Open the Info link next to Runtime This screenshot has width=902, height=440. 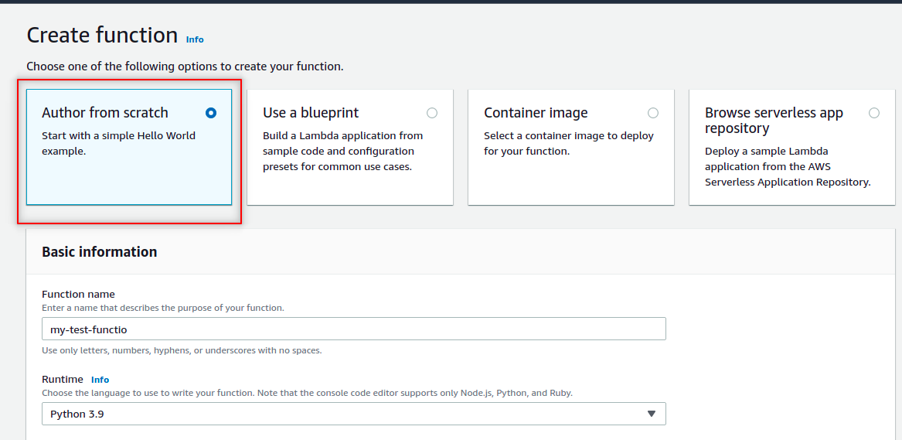pyautogui.click(x=100, y=380)
